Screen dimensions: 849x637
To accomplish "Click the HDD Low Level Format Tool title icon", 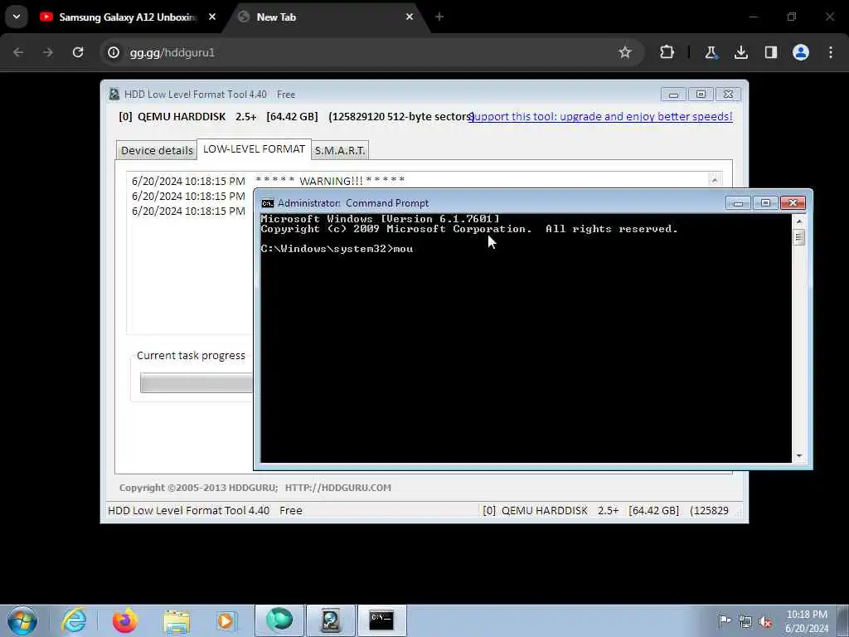I will [114, 95].
